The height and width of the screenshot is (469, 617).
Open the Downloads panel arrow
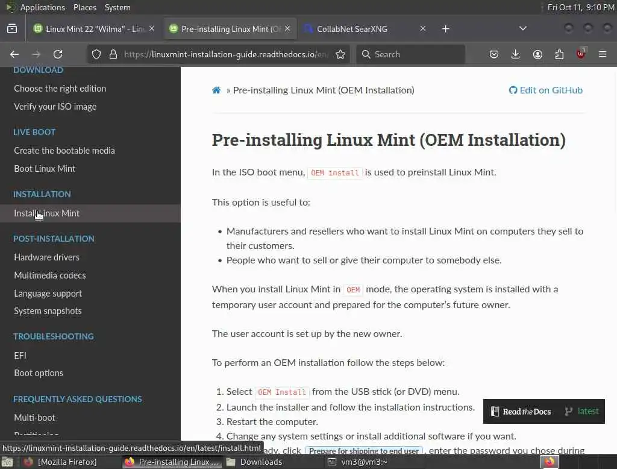[516, 54]
